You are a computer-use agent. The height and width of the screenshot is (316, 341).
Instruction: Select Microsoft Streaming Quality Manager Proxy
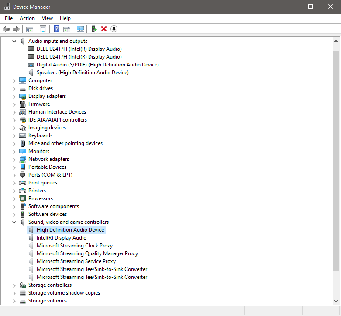pyautogui.click(x=87, y=253)
